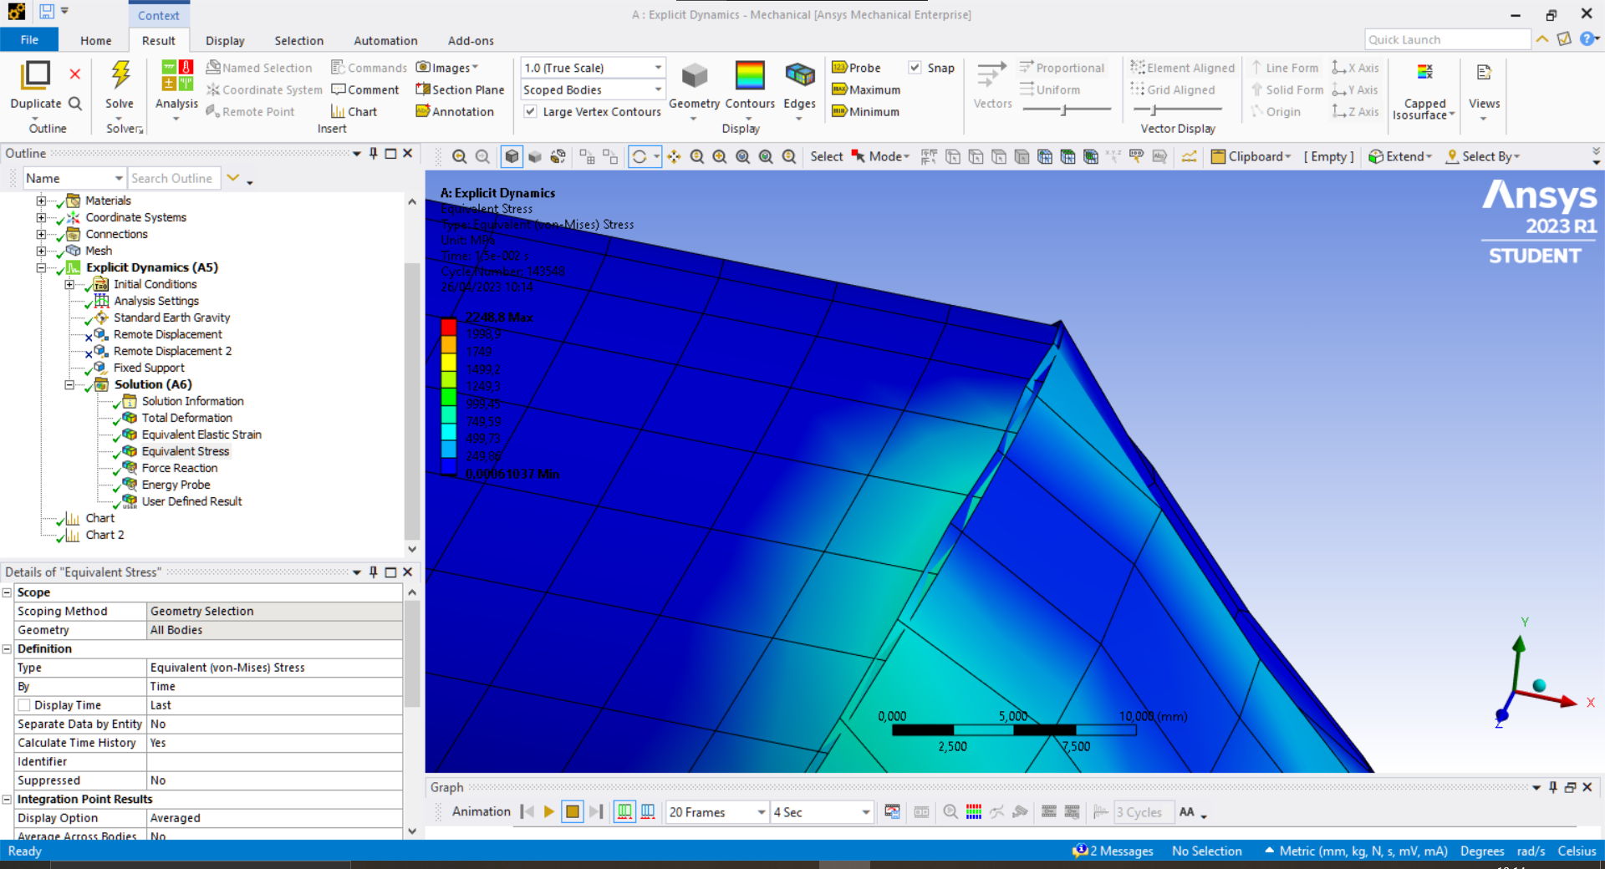Collapse the Solution (A6) tree node
This screenshot has width=1605, height=869.
[69, 384]
